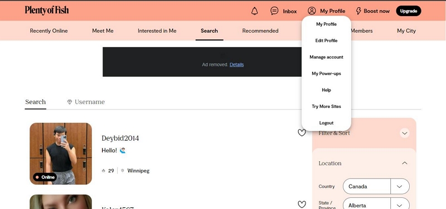This screenshot has height=209, width=446.
Task: Select My Power-ups menu entry
Action: tap(326, 73)
